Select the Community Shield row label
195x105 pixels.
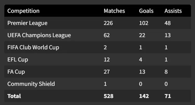pos(31,84)
